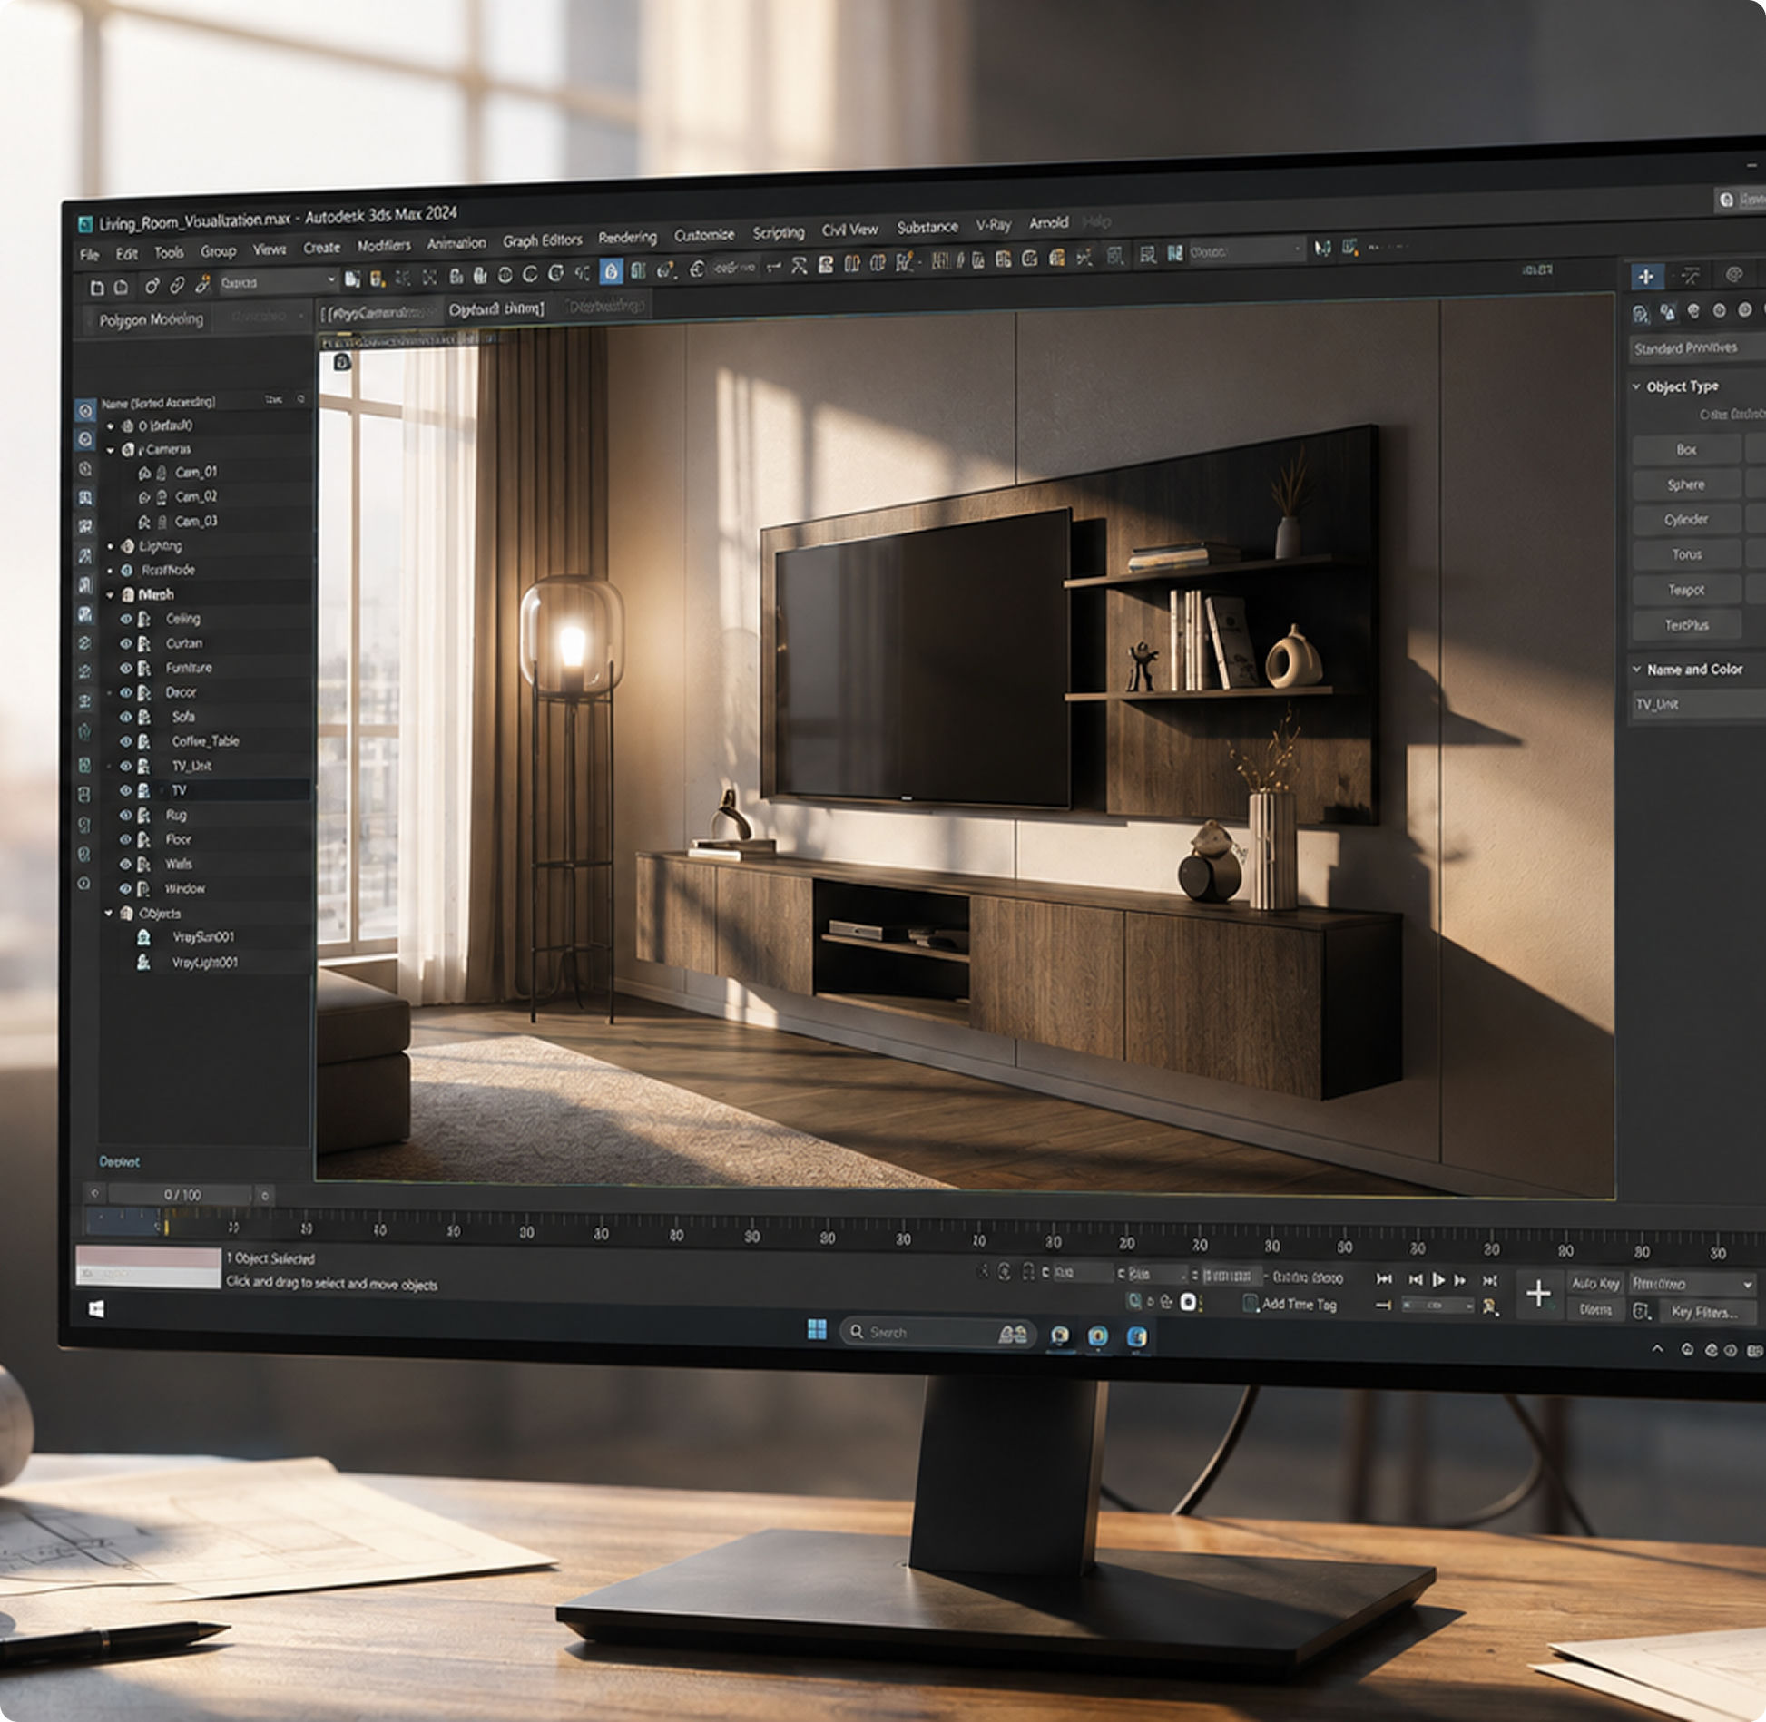Click the time slider handle showing 0 / 100

tap(180, 1195)
